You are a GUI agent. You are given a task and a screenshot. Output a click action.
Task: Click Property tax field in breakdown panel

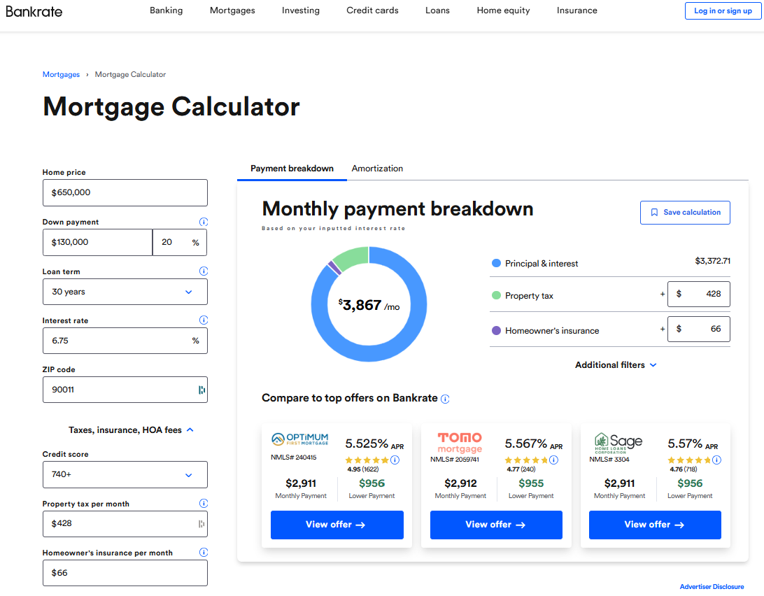(x=699, y=294)
